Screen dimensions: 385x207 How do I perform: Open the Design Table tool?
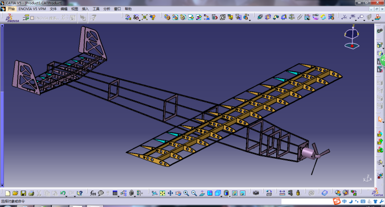(x=115, y=193)
